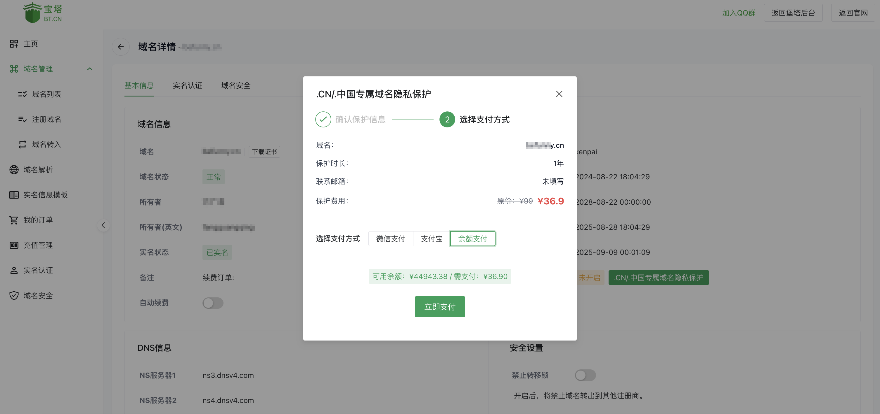Click the 立即支付 pay now button
The image size is (880, 414).
click(440, 307)
